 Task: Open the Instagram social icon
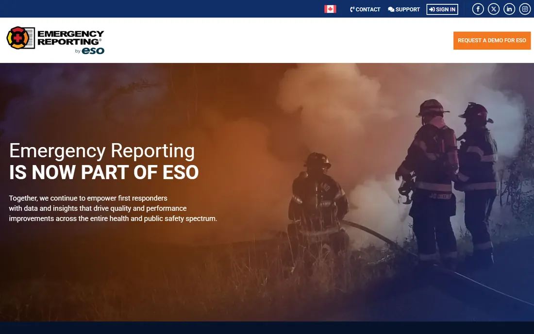(525, 9)
